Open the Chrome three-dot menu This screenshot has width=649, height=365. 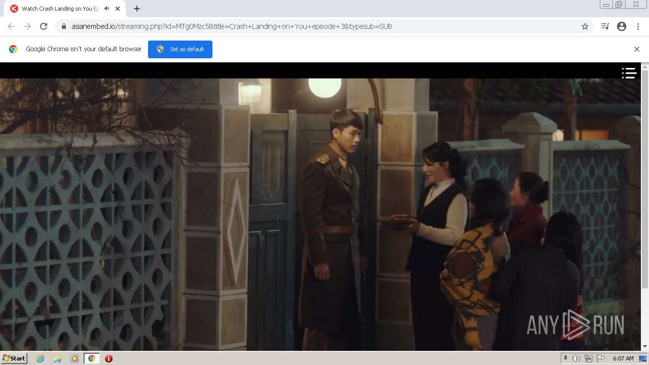[x=638, y=26]
